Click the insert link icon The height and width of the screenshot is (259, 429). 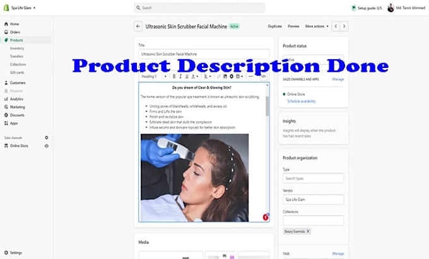click(219, 76)
